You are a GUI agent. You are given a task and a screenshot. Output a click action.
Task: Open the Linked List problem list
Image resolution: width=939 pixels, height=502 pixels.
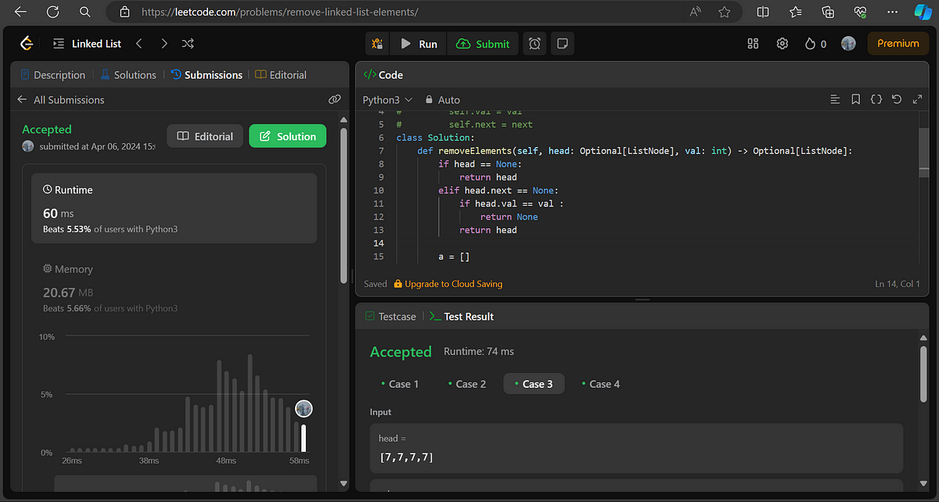click(87, 44)
